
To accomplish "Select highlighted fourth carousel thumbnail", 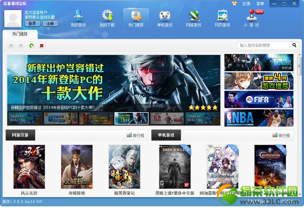I will pyautogui.click(x=132, y=118).
